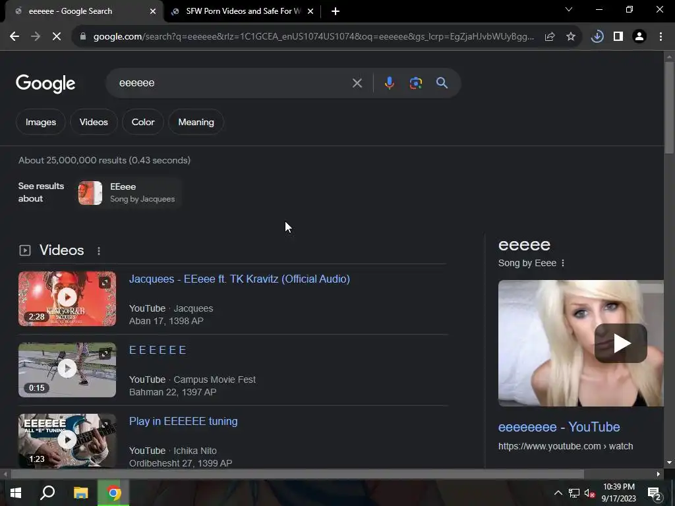Open the tab search dropdown chevron

[569, 9]
